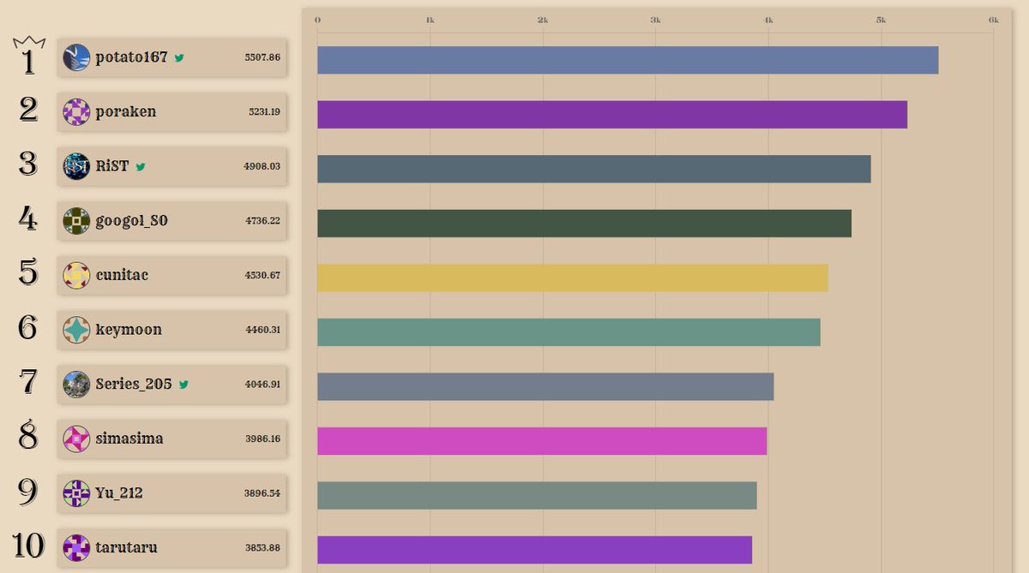Image resolution: width=1029 pixels, height=573 pixels.
Task: Click score 3896.54
Action: point(262,493)
